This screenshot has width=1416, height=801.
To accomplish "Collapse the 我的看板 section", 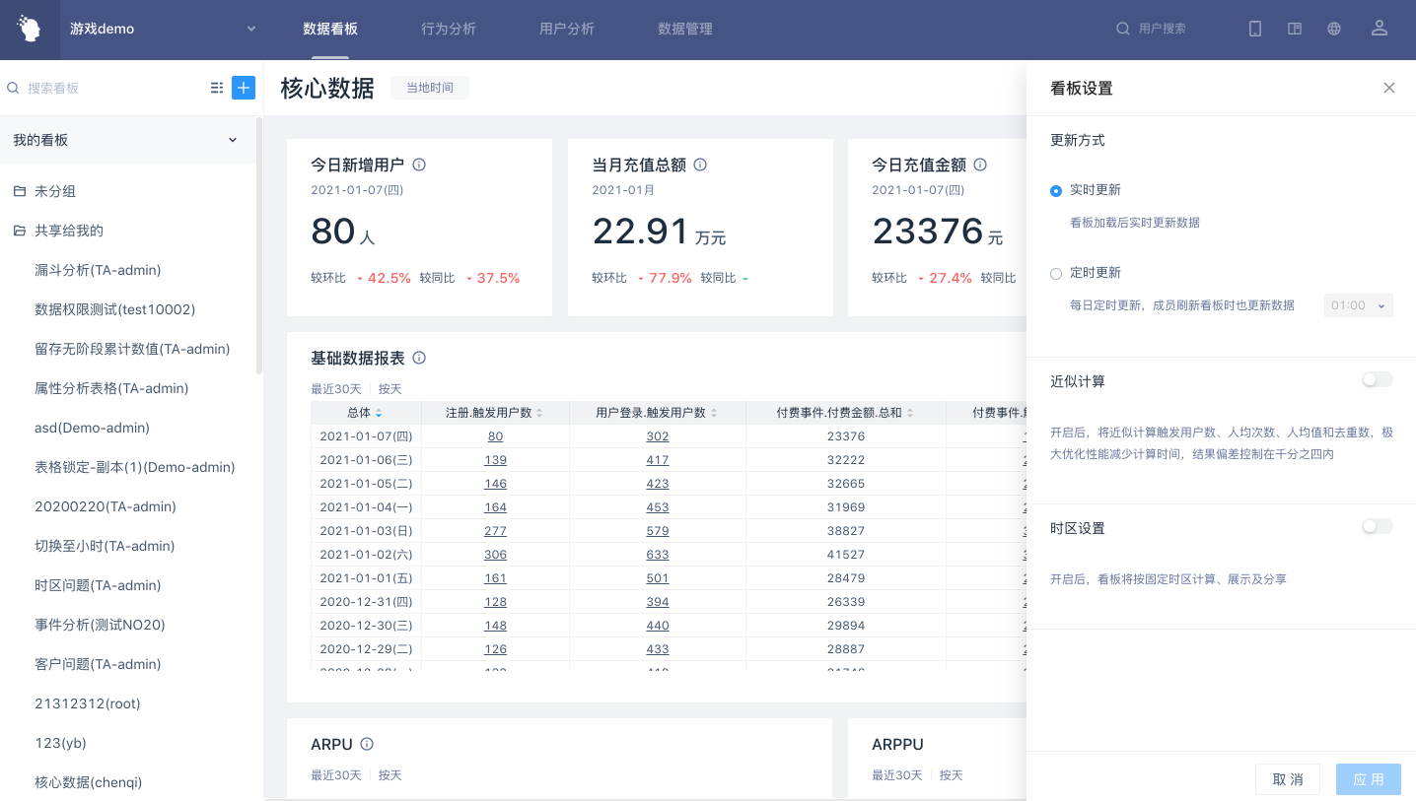I will point(233,140).
